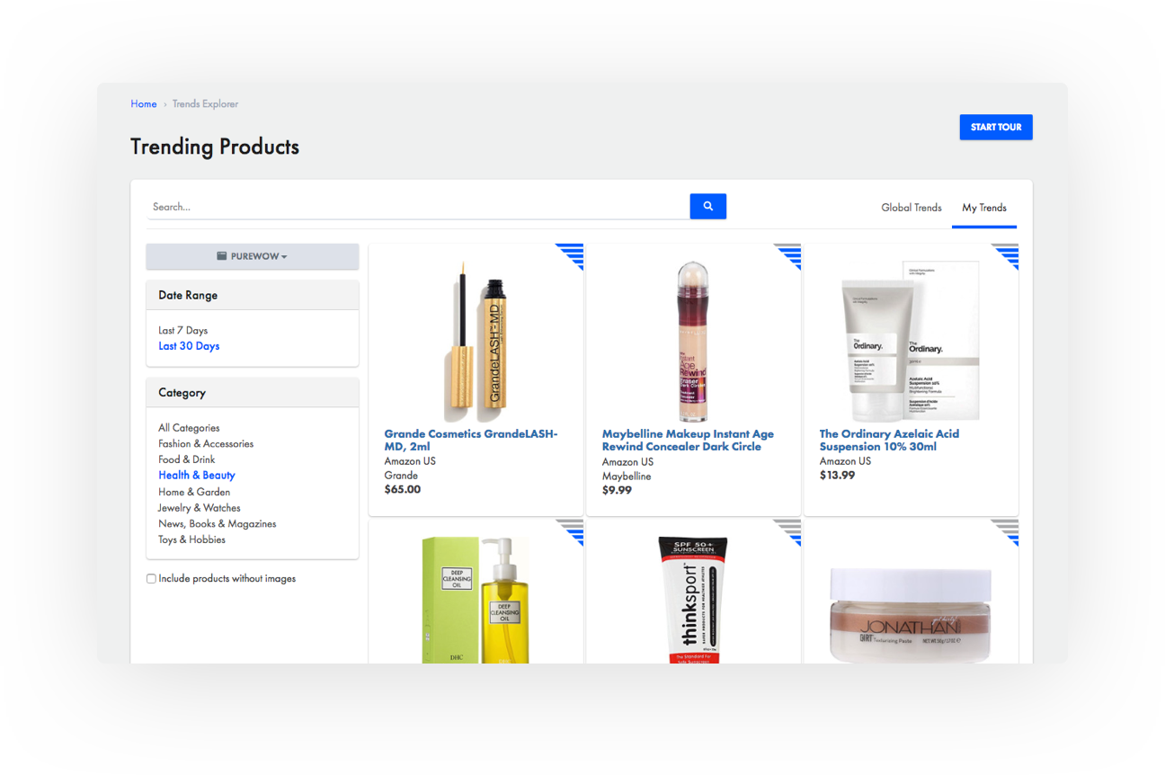The width and height of the screenshot is (1165, 775).
Task: Open Grande Cosmetics GrandeLASH-MD product title
Action: [471, 441]
